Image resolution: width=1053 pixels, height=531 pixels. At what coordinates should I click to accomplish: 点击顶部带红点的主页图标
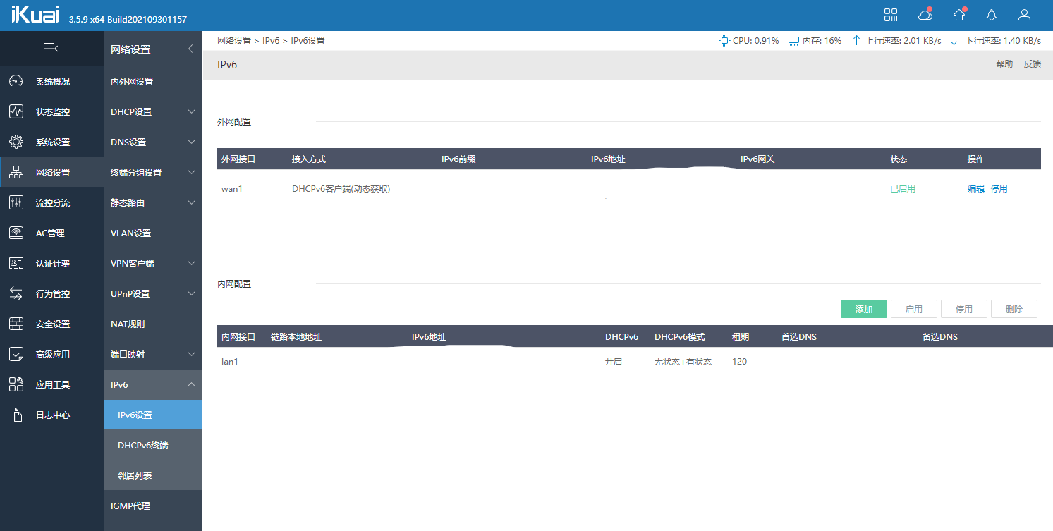[x=958, y=14]
